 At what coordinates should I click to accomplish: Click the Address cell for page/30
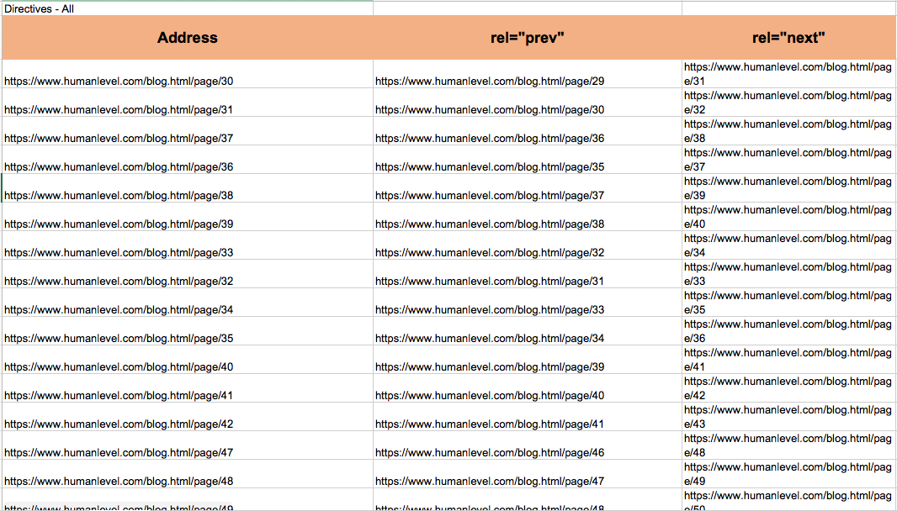[x=119, y=81]
